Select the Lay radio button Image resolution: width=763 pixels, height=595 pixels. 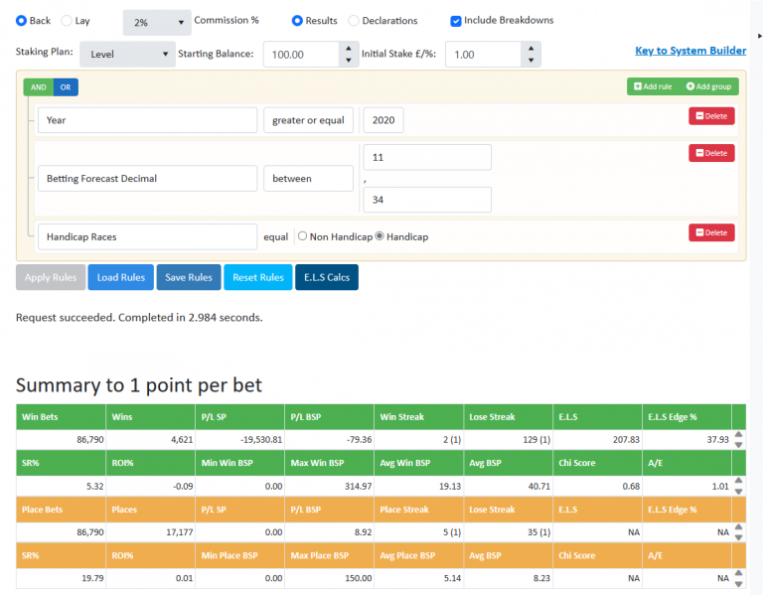(67, 21)
